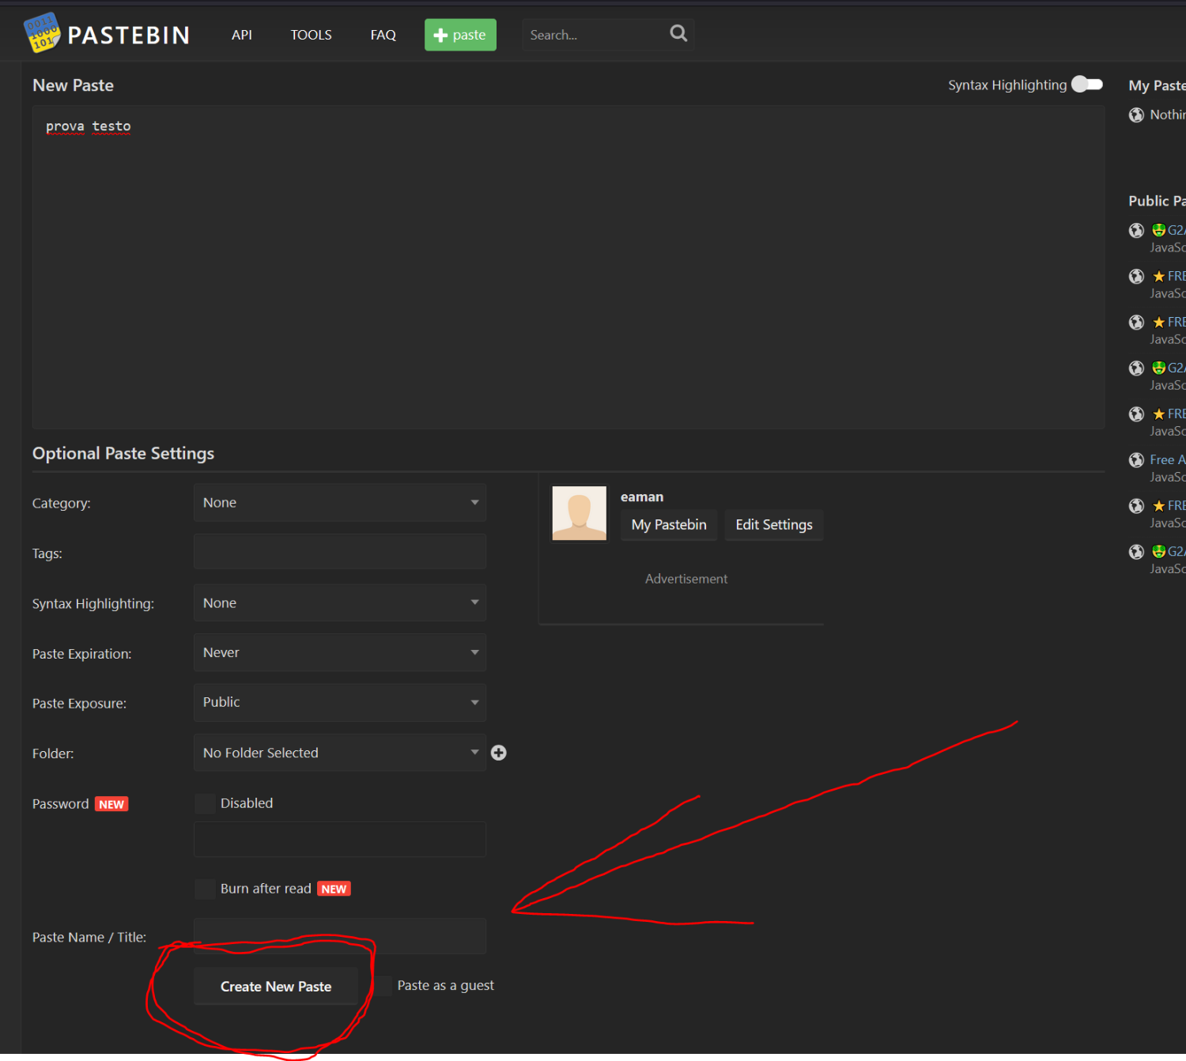
Task: Click globe icon beside Free public paste
Action: [1136, 460]
